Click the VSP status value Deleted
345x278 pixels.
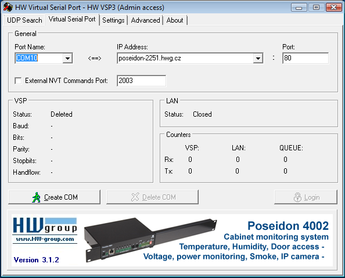62,114
